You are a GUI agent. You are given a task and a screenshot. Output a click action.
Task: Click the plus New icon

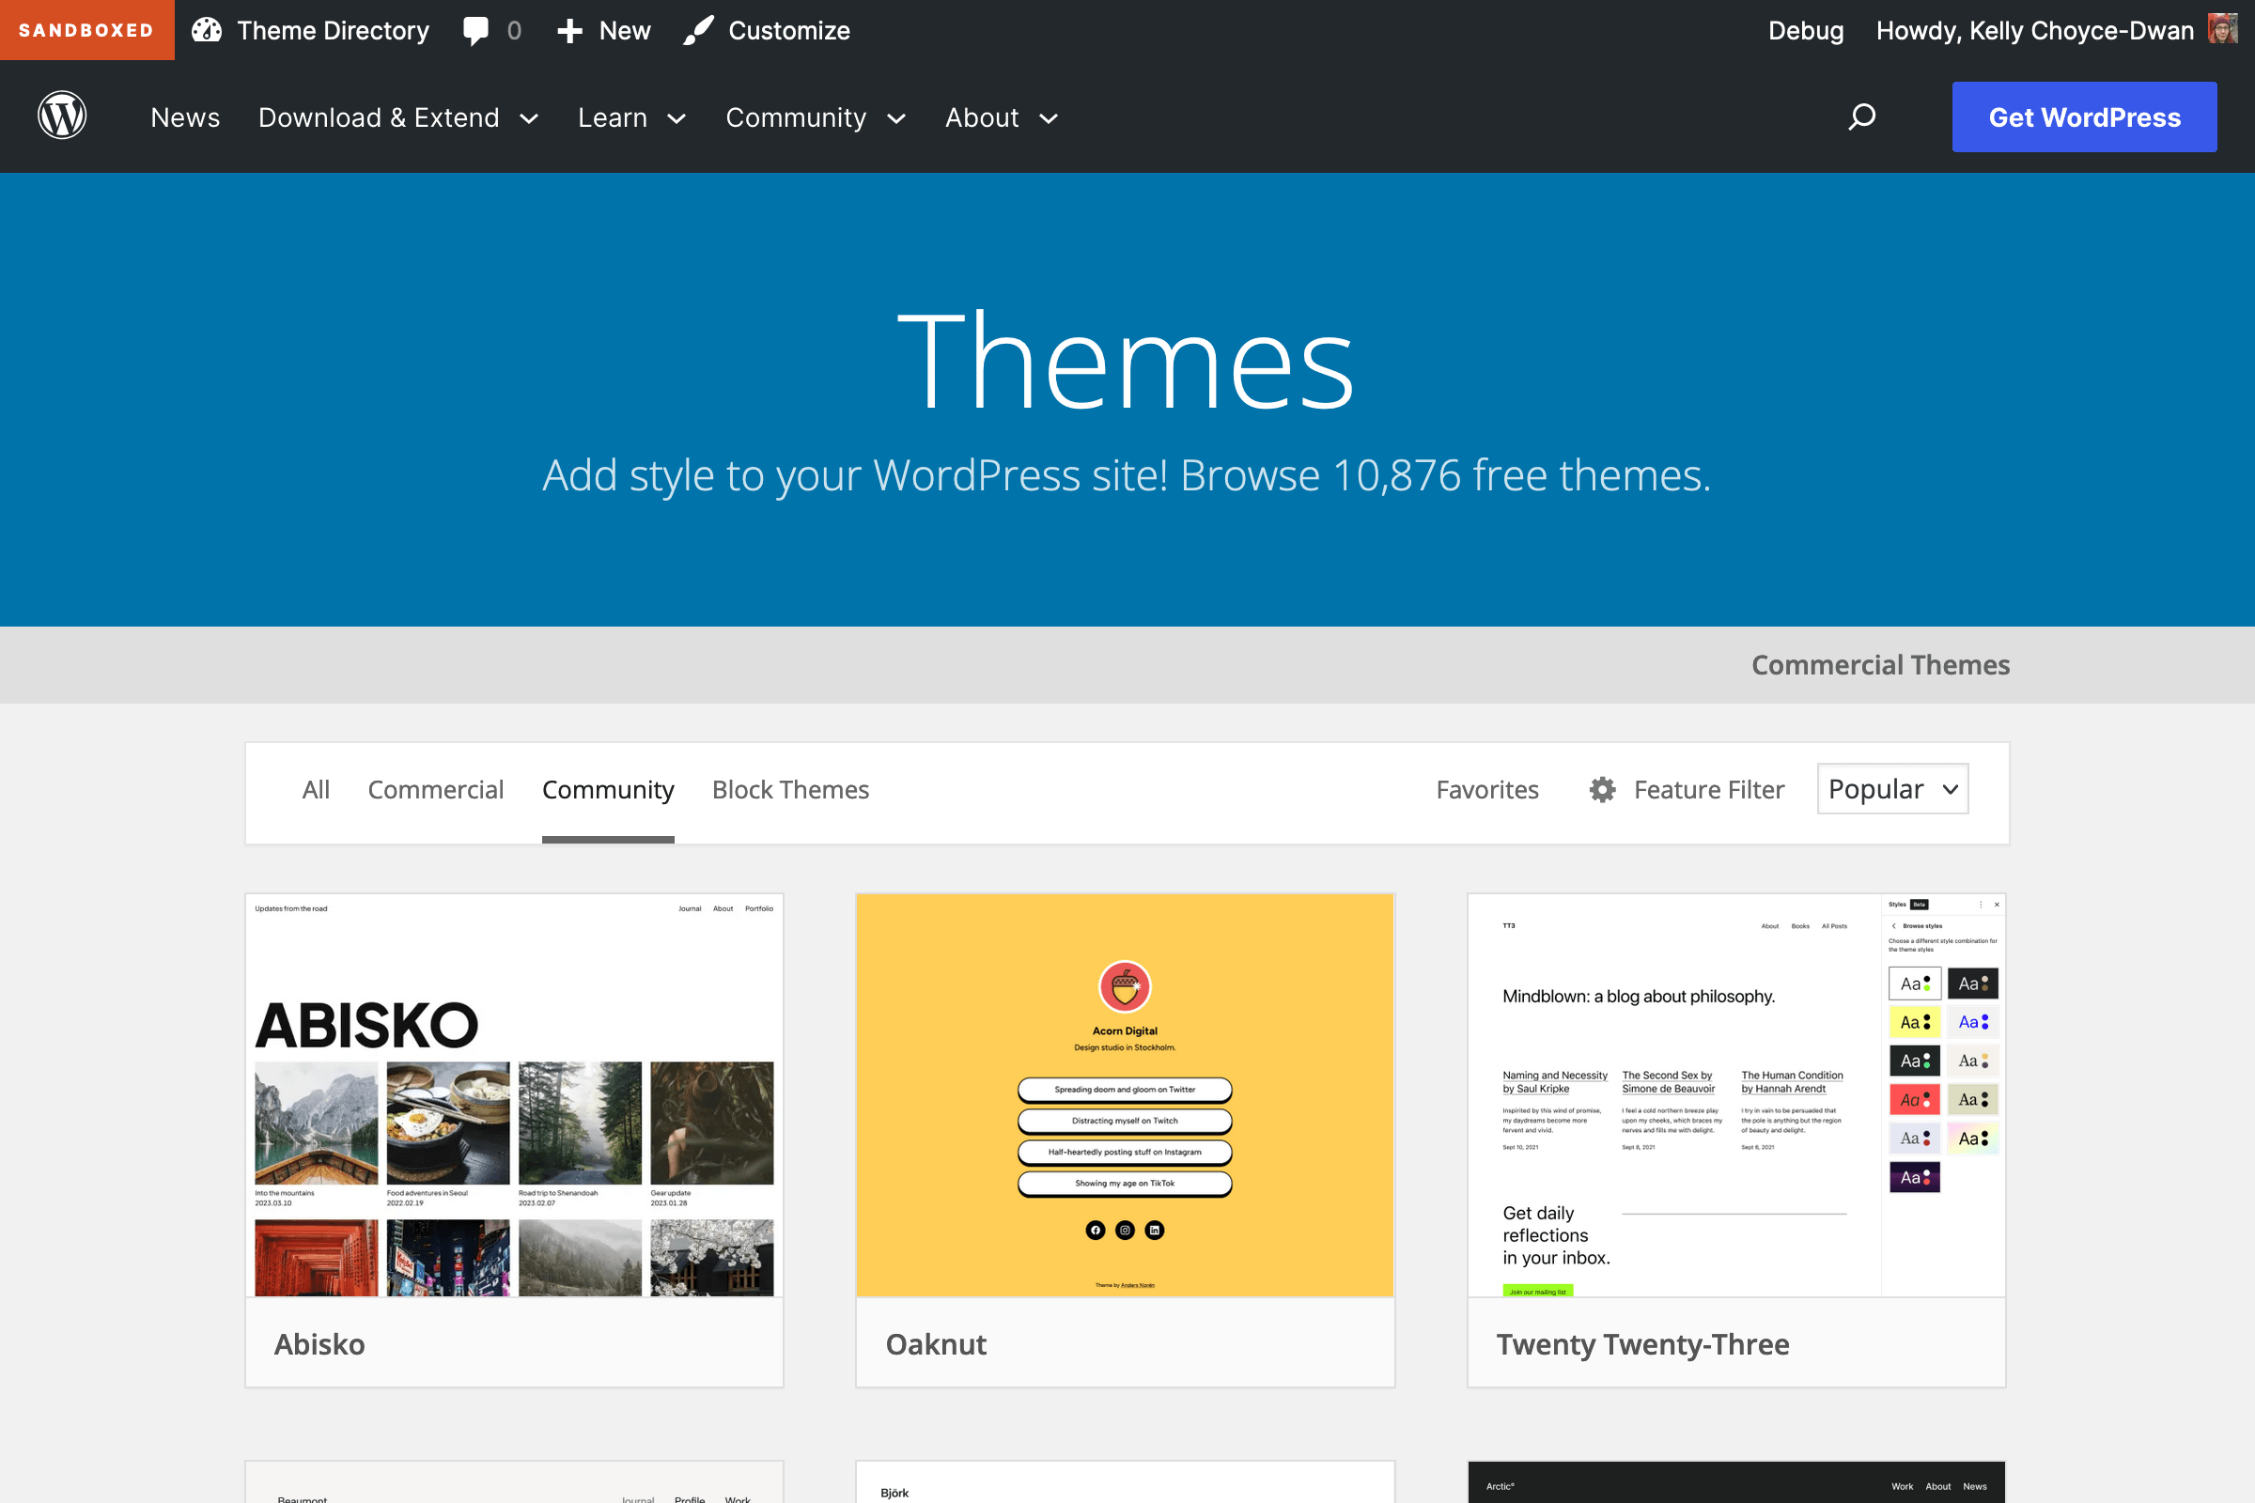point(569,31)
